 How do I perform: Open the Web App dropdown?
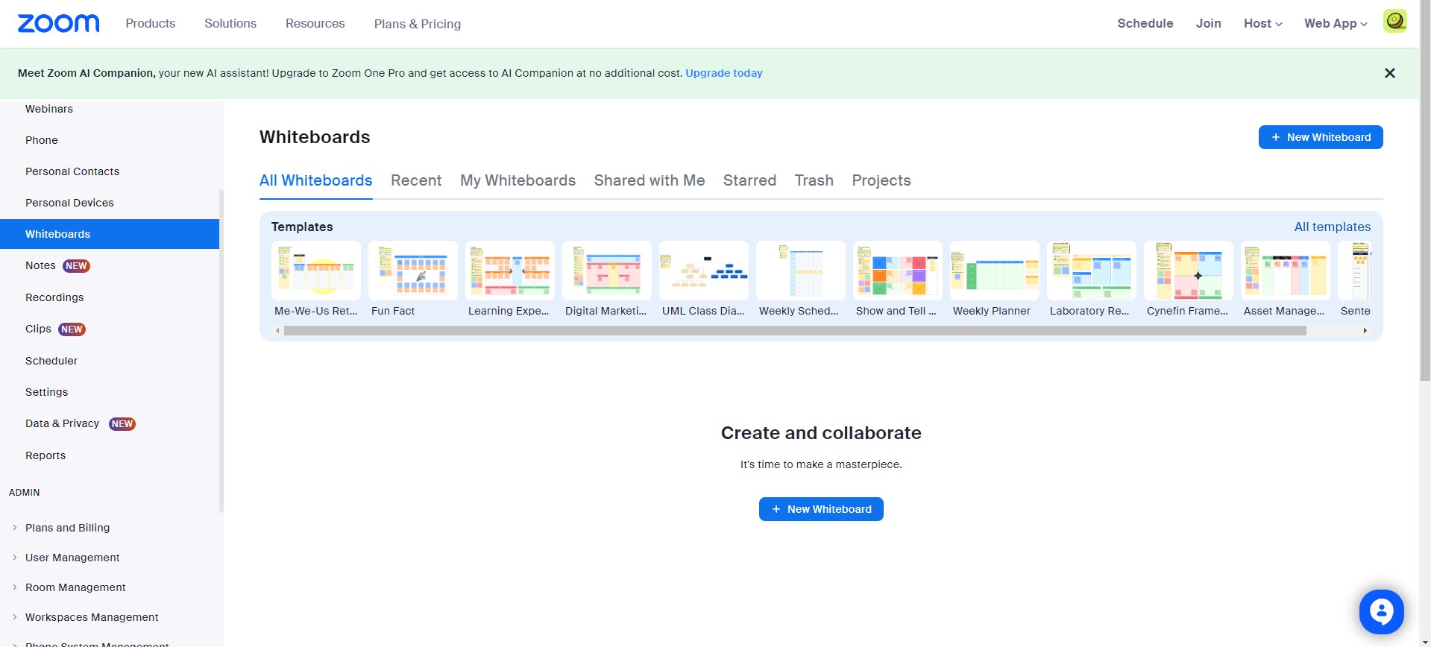coord(1336,23)
